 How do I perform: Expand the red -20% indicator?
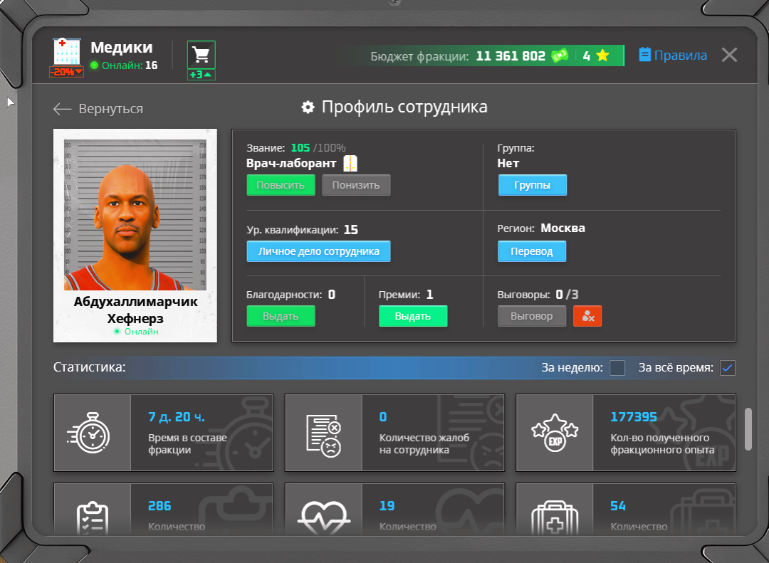66,71
